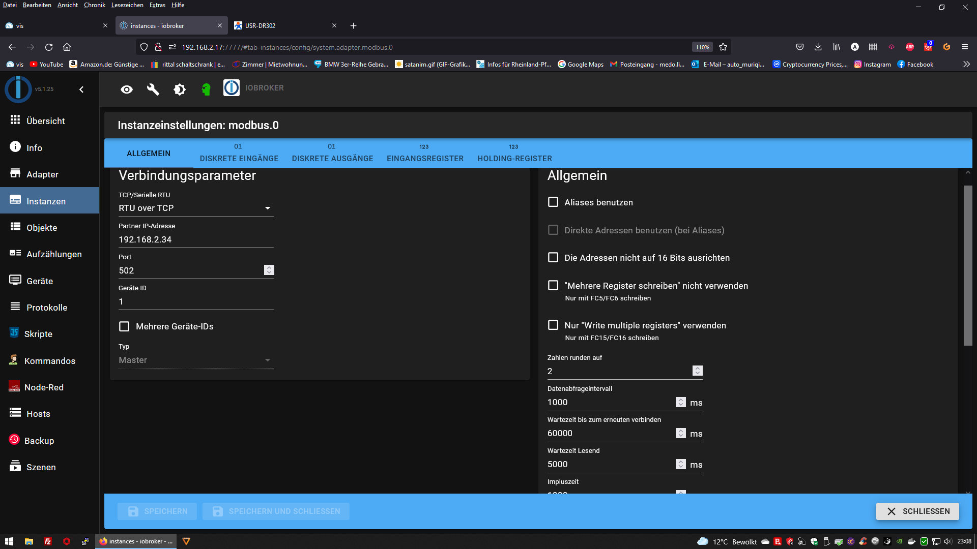Viewport: 977px width, 549px height.
Task: Switch to the vis browser tab
Action: (56, 25)
